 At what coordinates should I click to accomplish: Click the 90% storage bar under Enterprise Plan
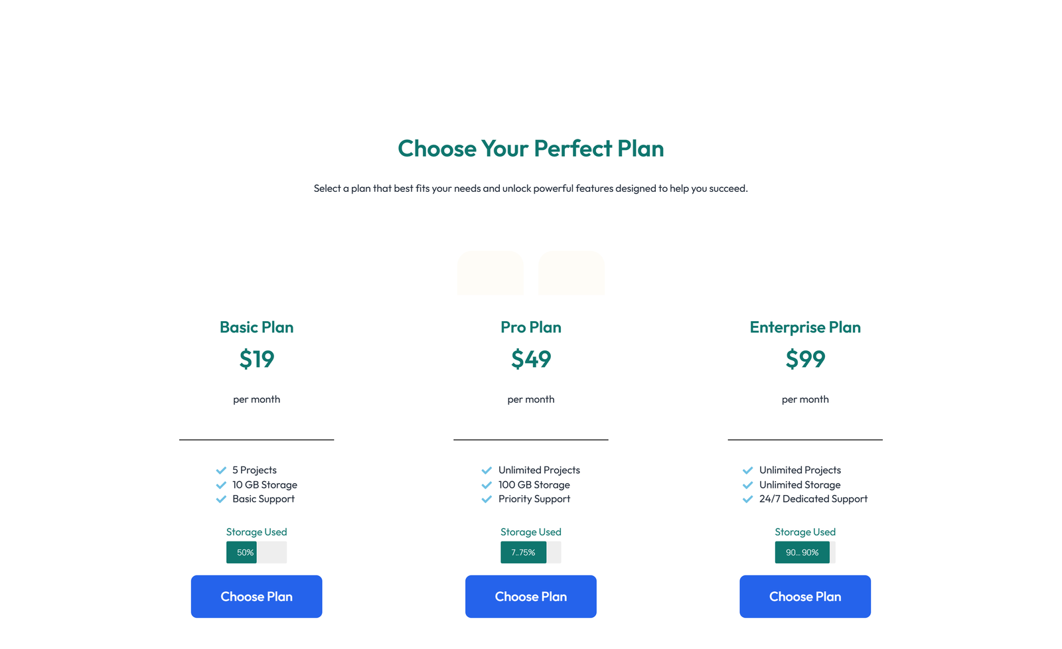point(802,552)
